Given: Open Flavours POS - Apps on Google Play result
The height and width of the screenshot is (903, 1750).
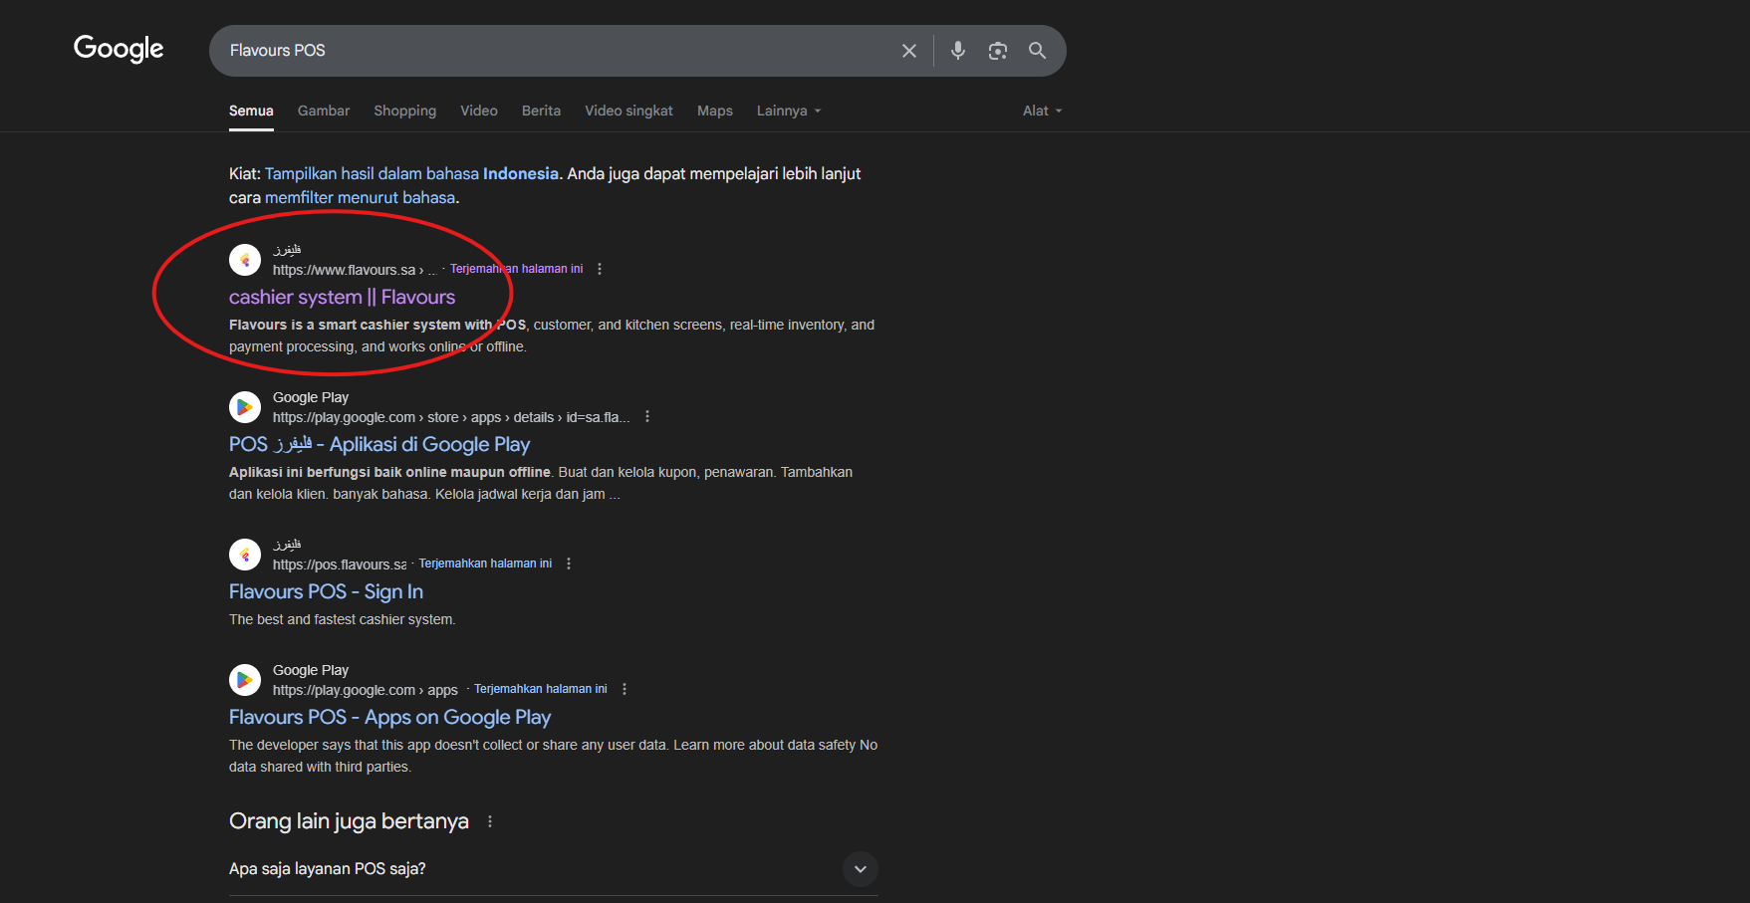Looking at the screenshot, I should 389,717.
